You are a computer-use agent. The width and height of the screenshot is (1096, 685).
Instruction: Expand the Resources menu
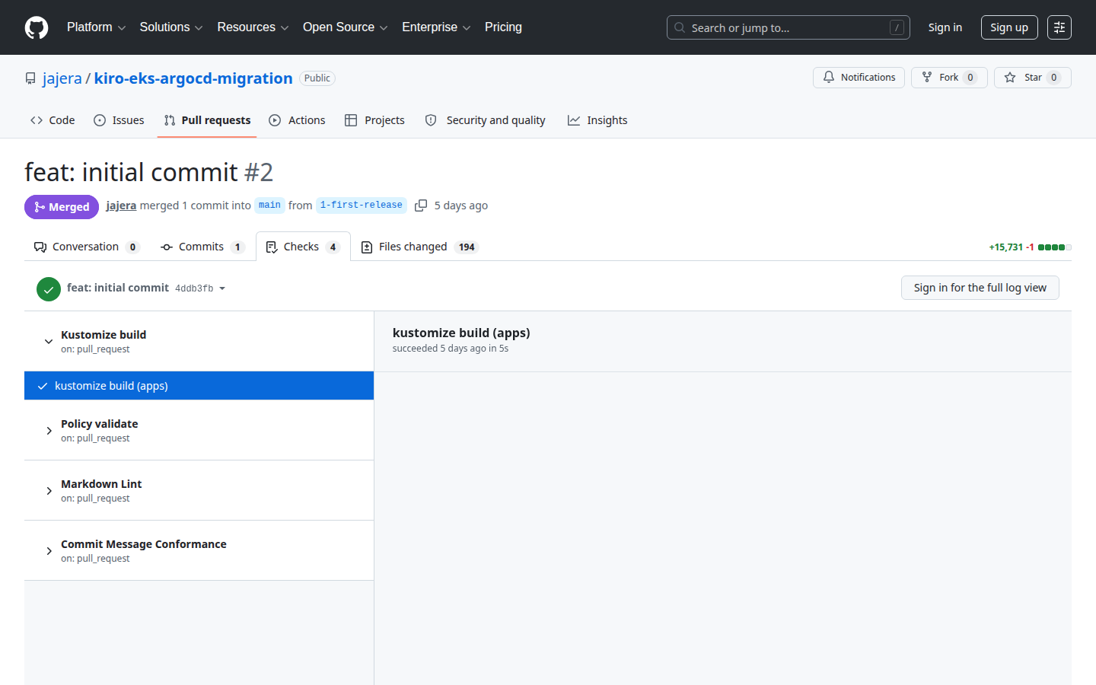(253, 27)
